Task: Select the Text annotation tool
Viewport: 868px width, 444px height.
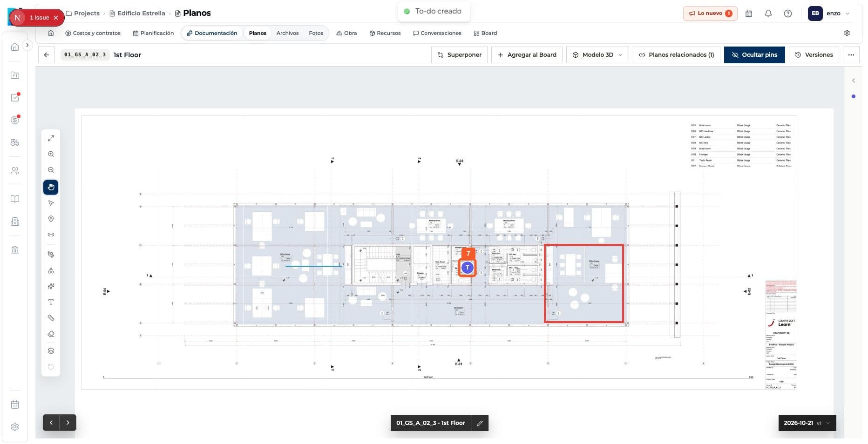Action: click(51, 302)
